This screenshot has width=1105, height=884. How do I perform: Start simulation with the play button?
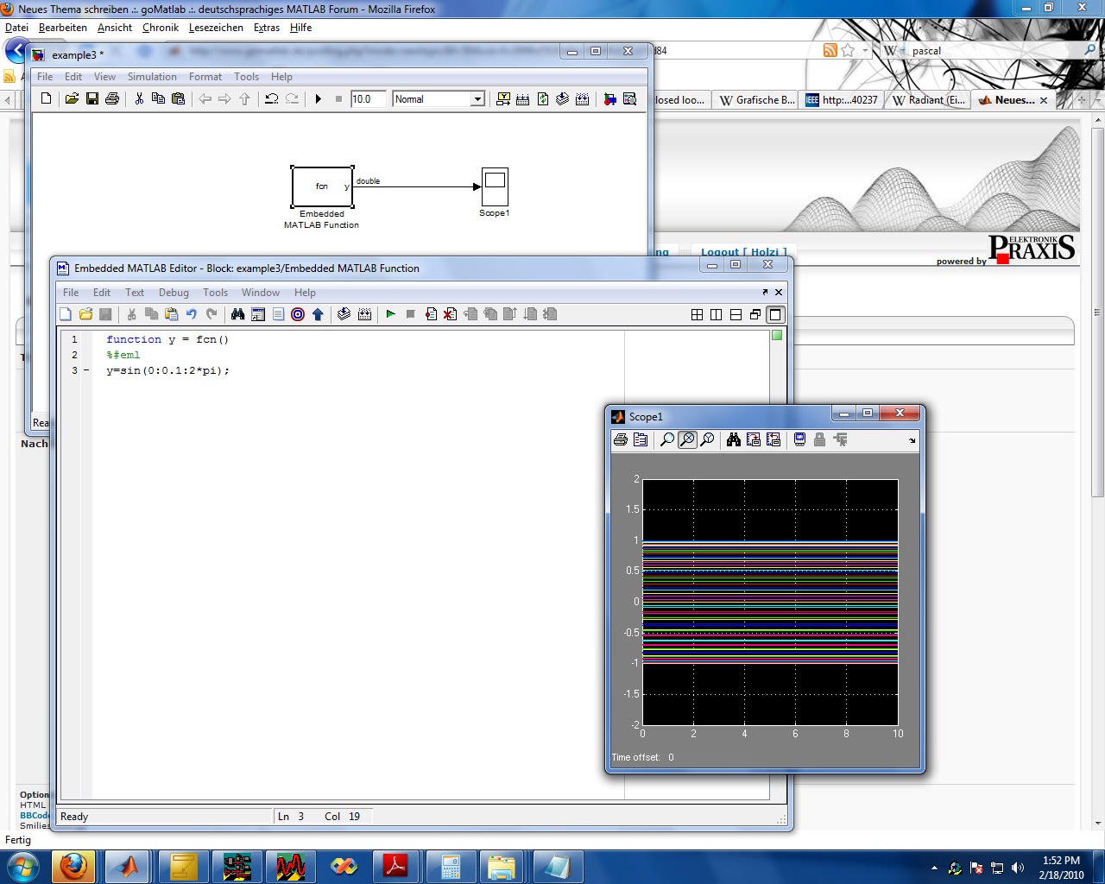pyautogui.click(x=318, y=99)
